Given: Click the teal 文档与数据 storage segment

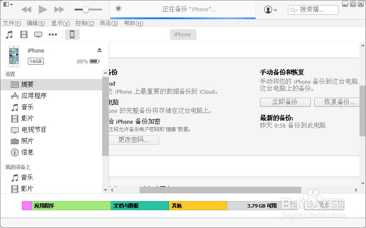Looking at the screenshot, I should (140, 205).
